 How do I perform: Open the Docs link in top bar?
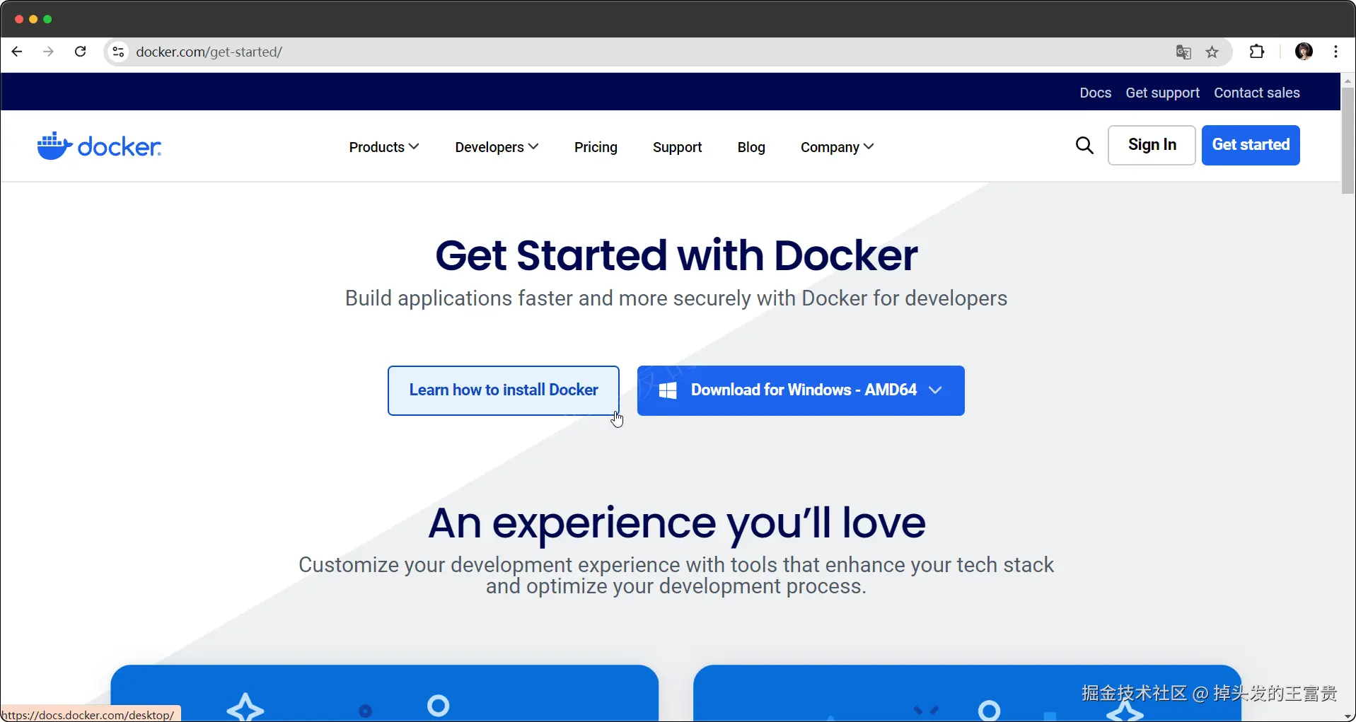pyautogui.click(x=1095, y=93)
